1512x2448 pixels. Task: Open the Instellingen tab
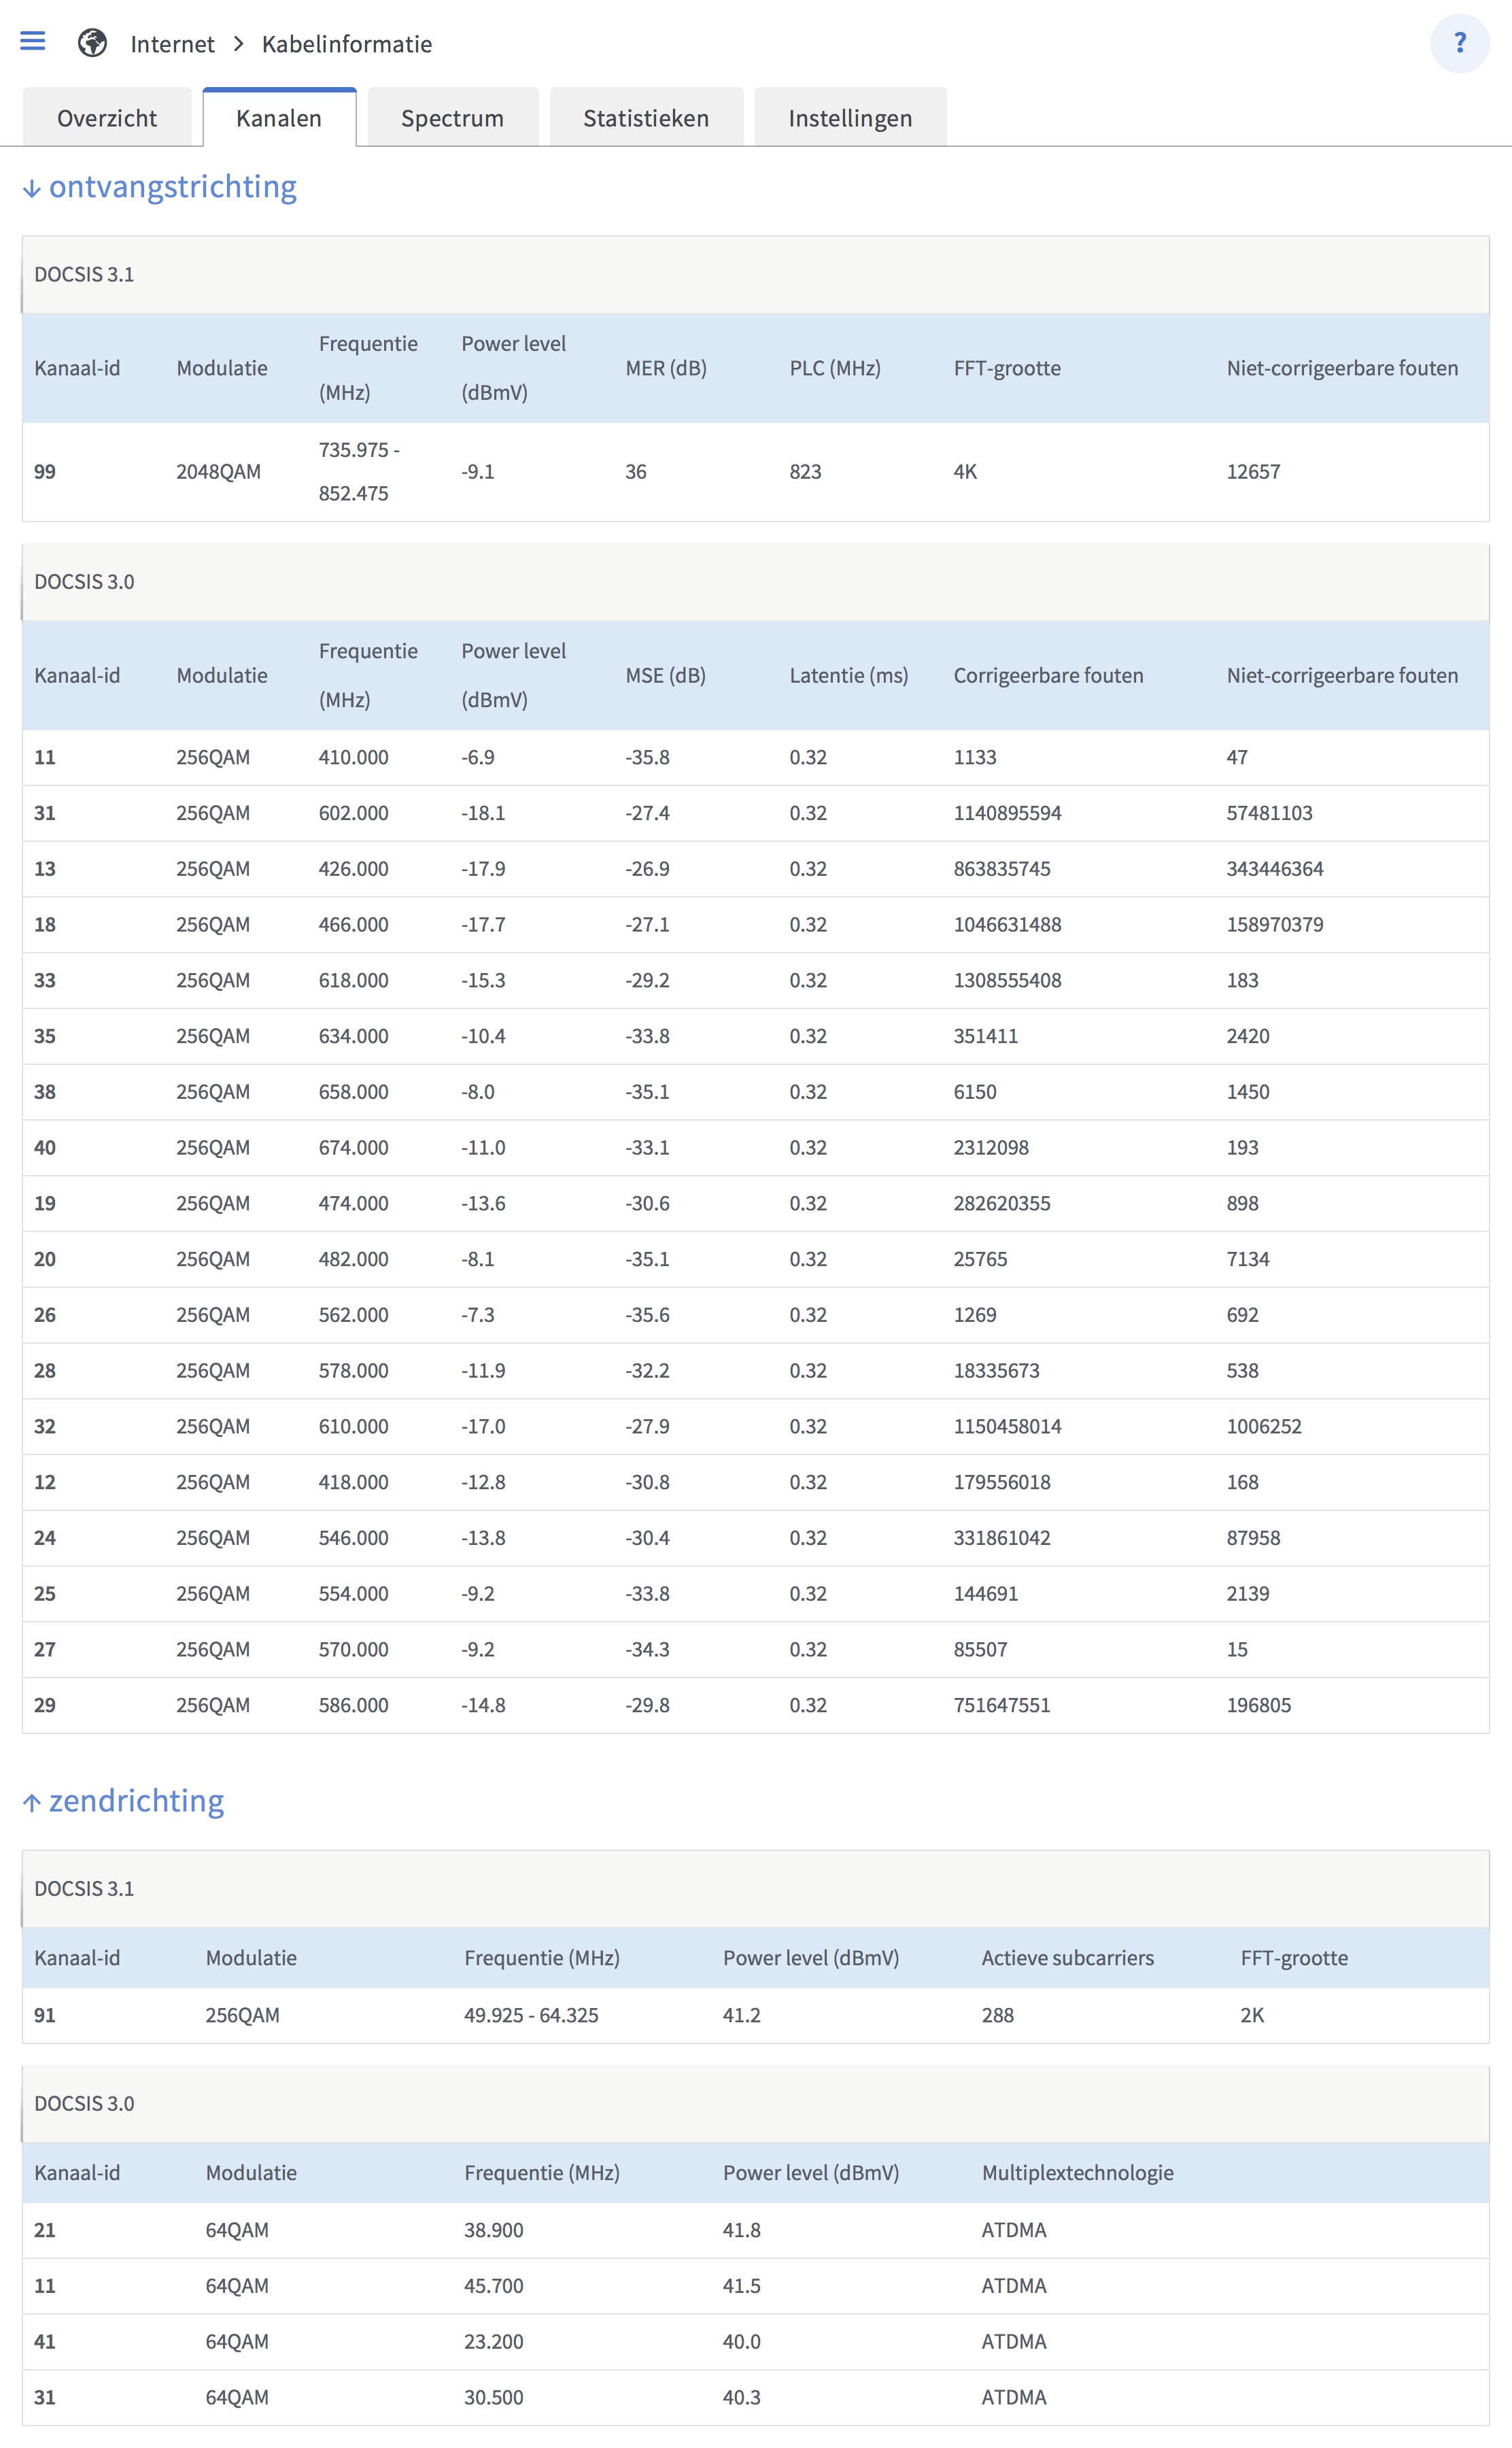coord(850,118)
